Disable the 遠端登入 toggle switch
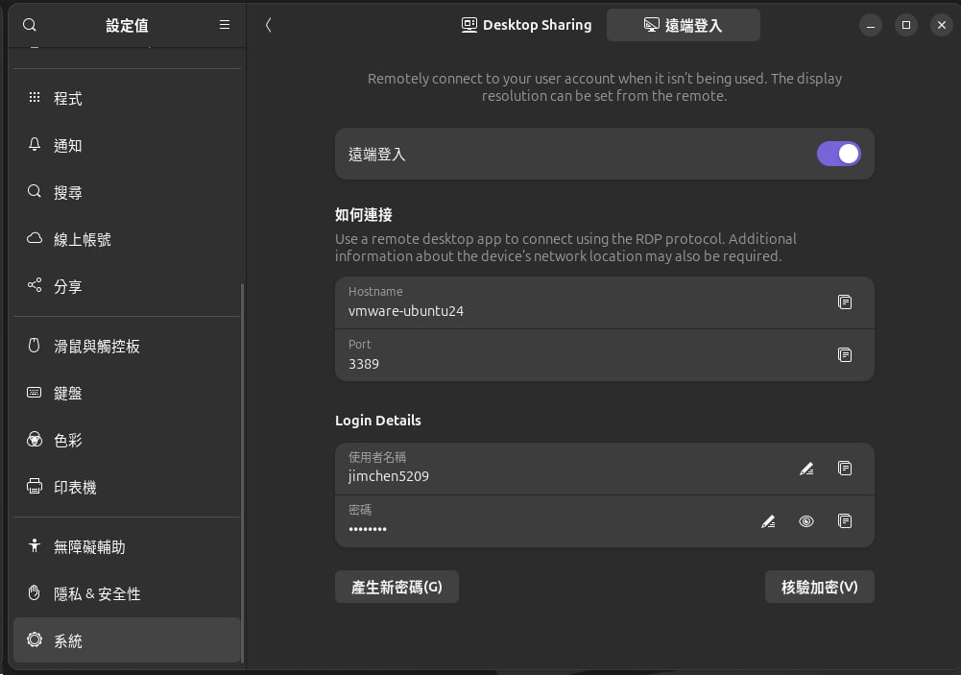This screenshot has width=961, height=675. tap(838, 154)
